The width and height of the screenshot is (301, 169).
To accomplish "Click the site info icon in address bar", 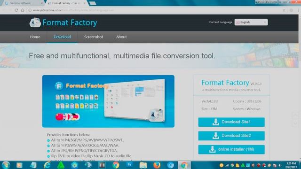I will [x=30, y=10].
